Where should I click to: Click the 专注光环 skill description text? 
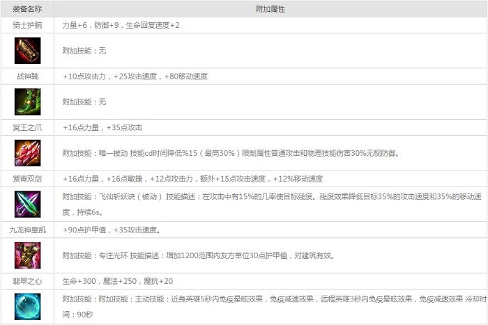[x=199, y=255]
